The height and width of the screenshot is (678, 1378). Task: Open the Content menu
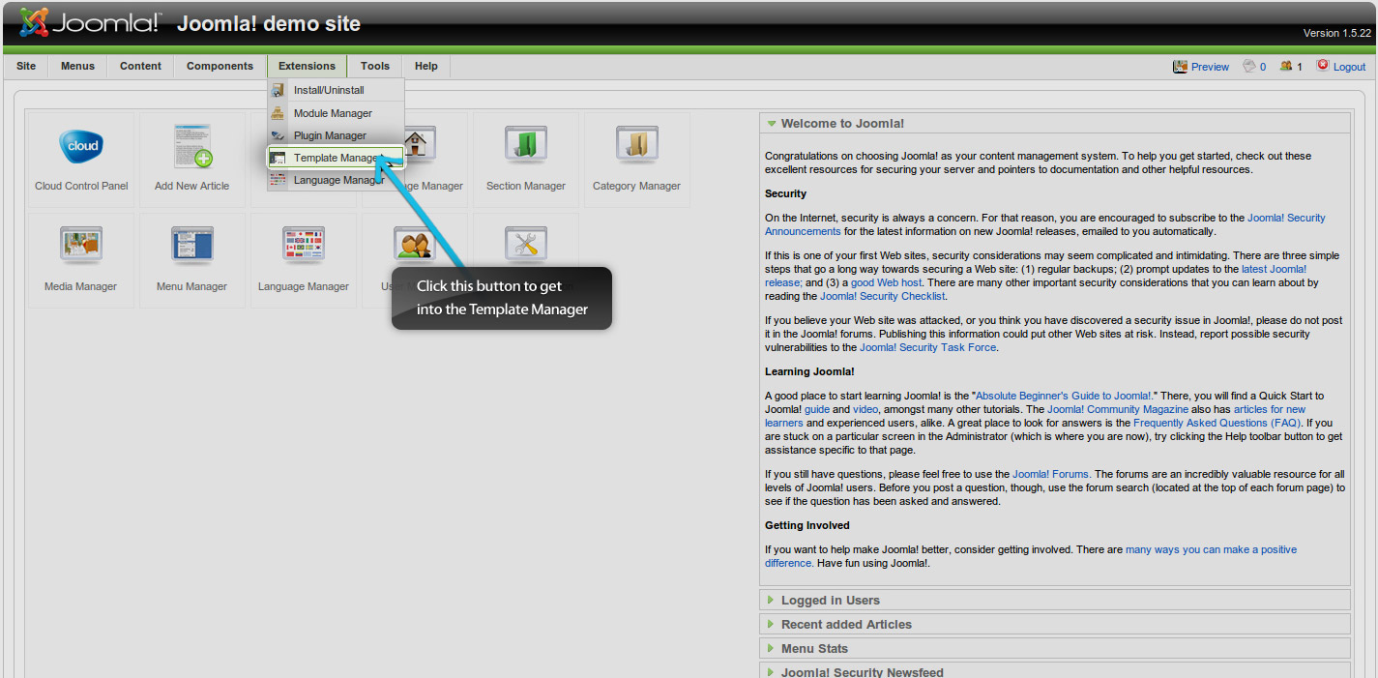[x=140, y=66]
